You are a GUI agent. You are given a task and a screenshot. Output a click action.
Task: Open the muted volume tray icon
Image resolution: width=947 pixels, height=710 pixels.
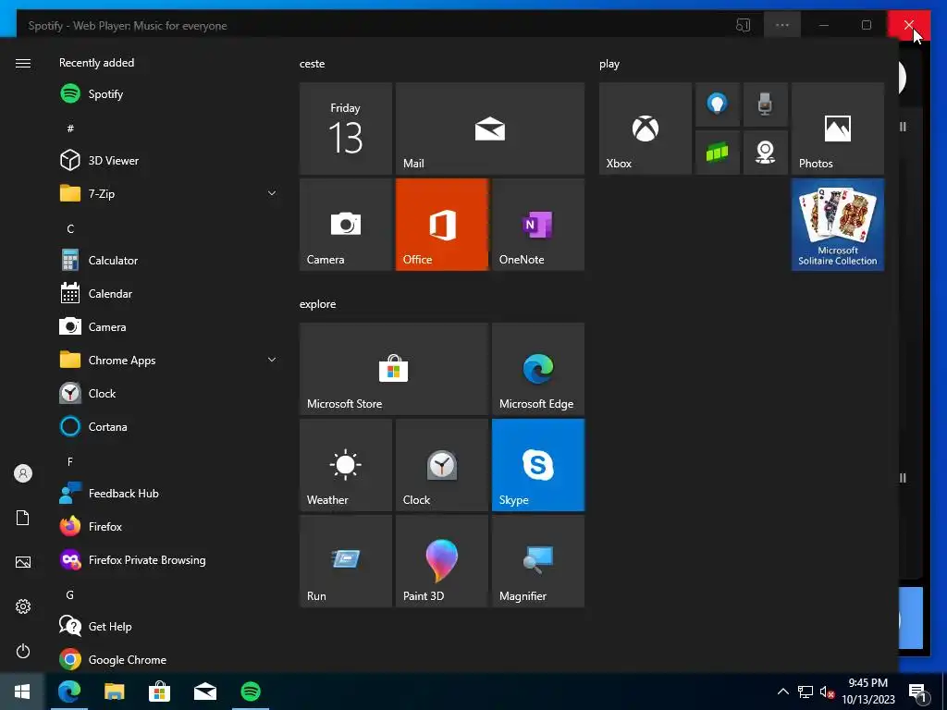[x=828, y=692]
